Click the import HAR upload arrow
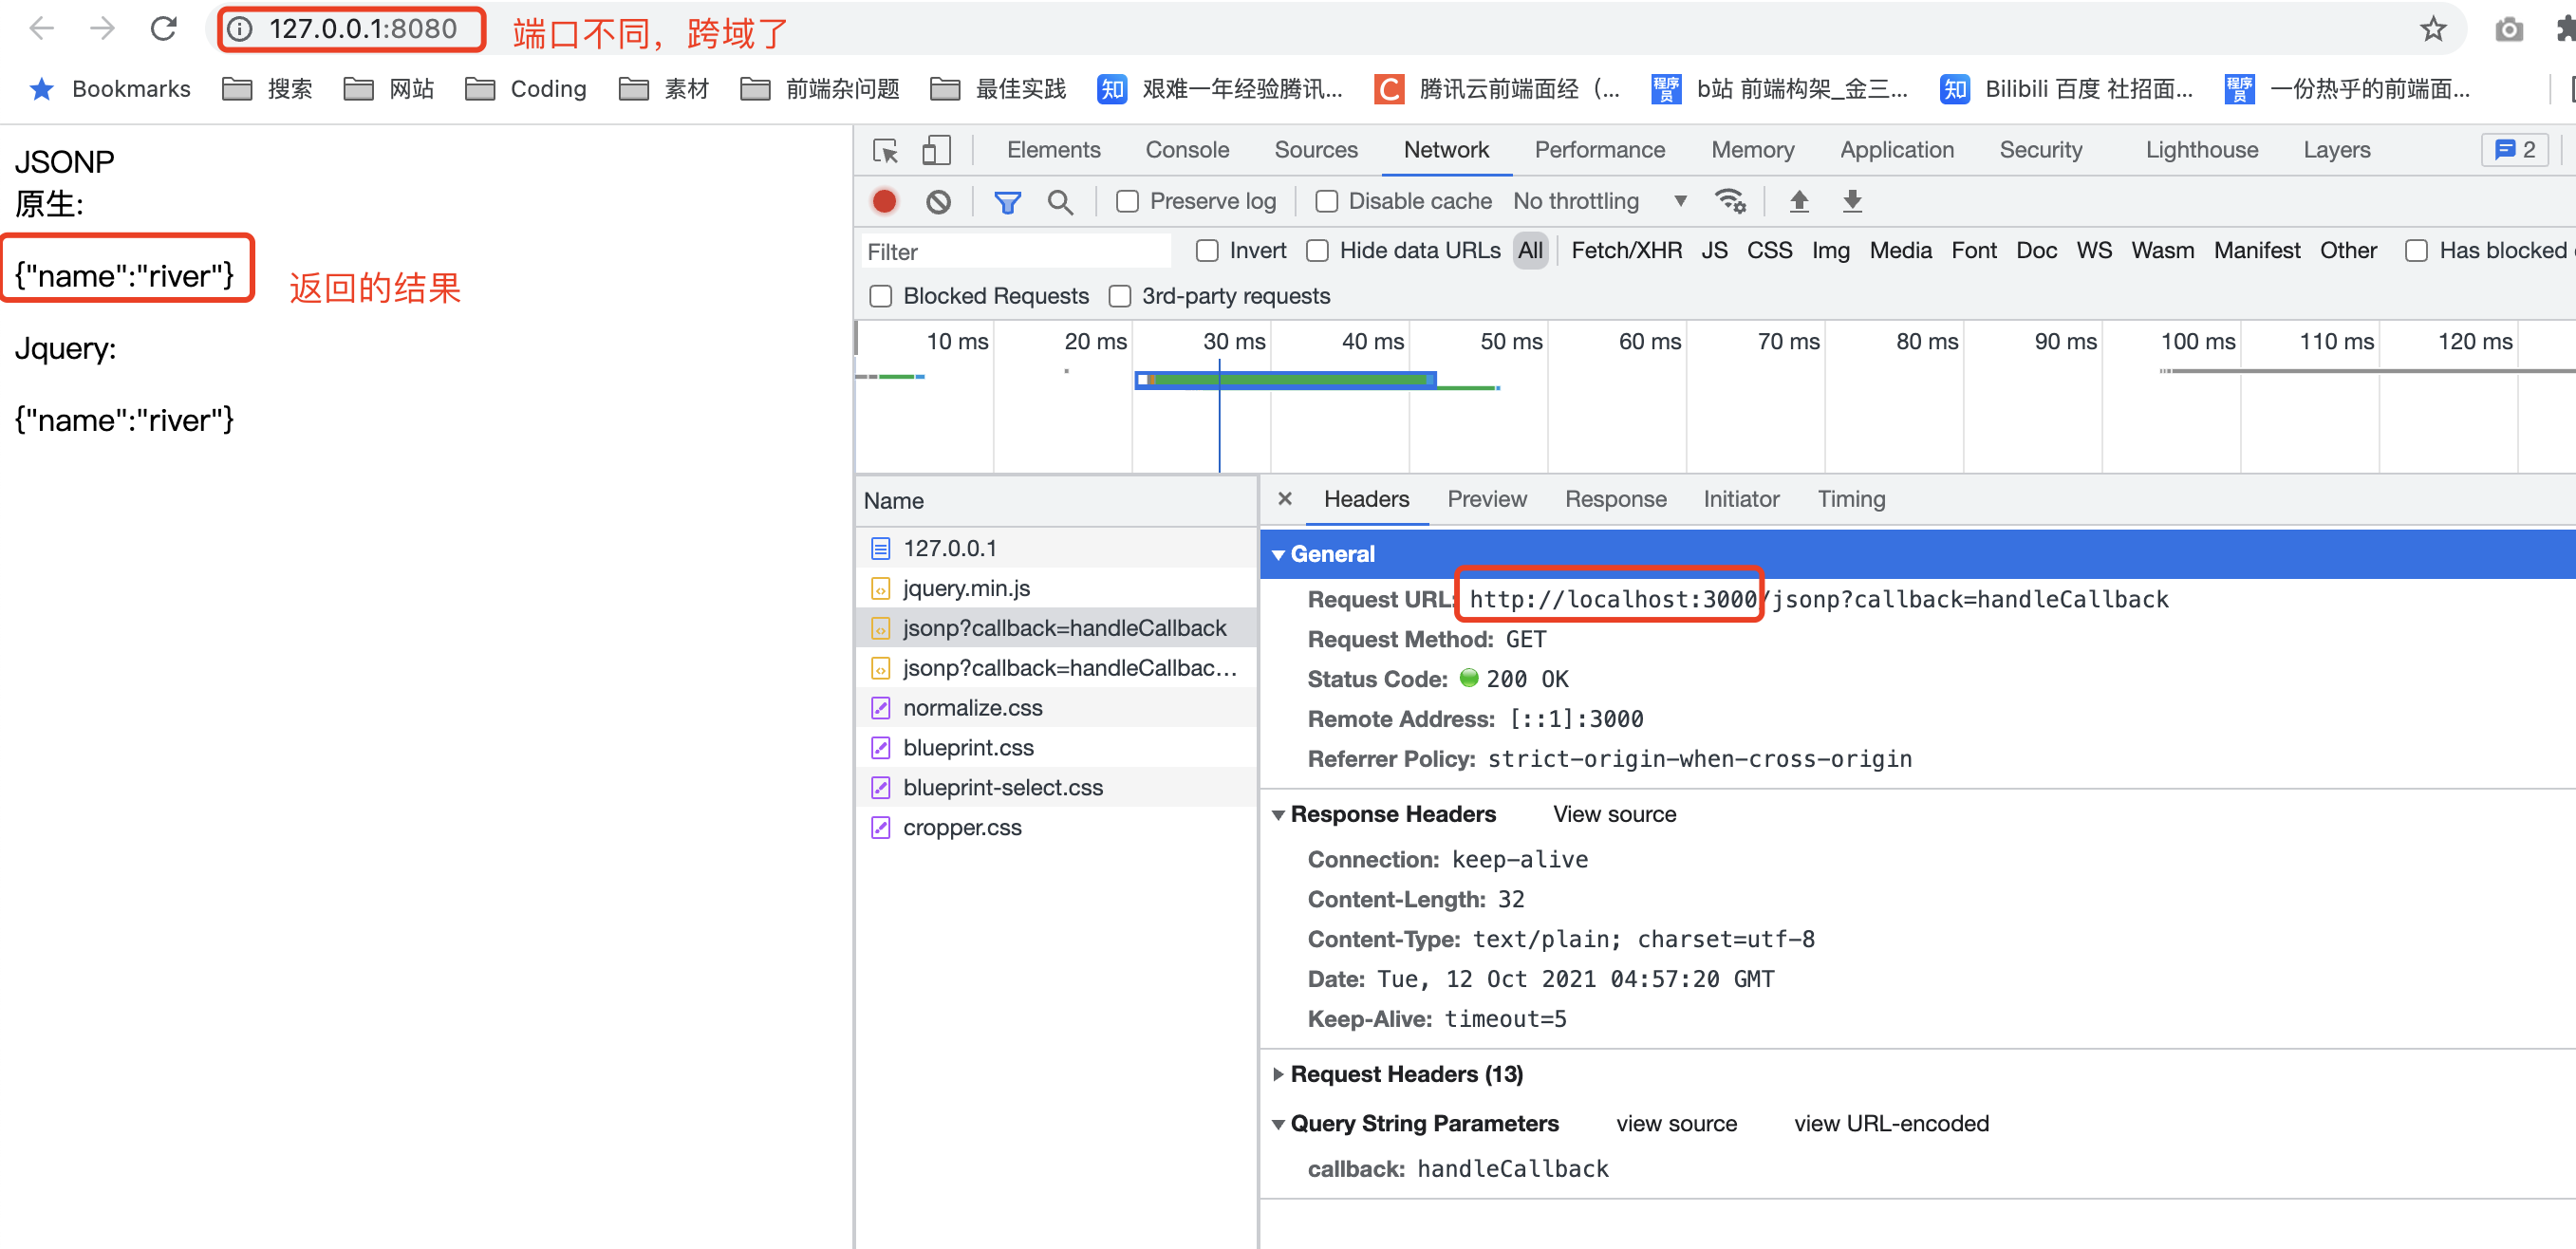 pos(1799,201)
